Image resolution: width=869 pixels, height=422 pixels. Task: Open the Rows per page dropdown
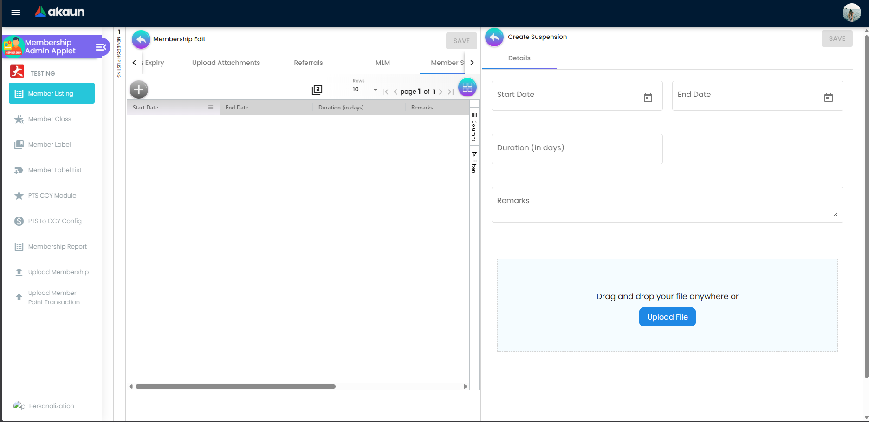[366, 90]
